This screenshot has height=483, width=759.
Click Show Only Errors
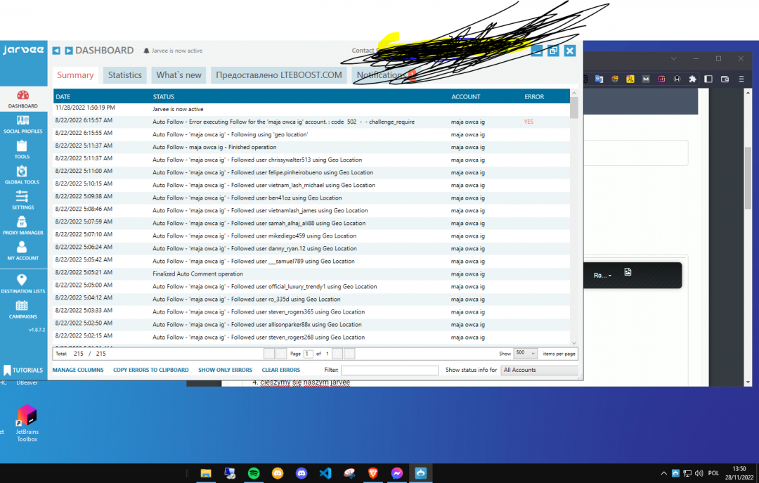[x=225, y=370]
